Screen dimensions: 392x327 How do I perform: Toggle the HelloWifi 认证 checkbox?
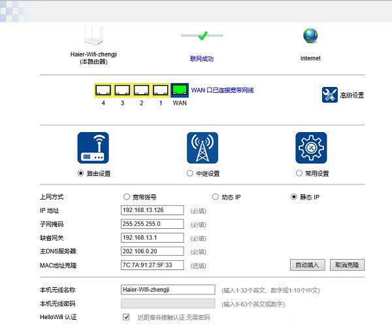pyautogui.click(x=127, y=317)
